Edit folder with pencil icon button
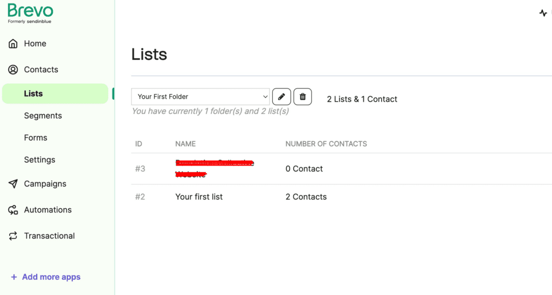The image size is (552, 295). click(281, 97)
